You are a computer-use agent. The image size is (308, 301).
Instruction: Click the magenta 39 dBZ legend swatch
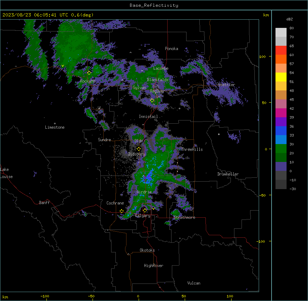[281, 113]
